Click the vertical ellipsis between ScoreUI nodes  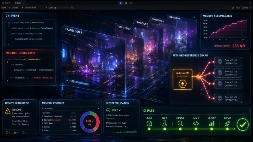pyautogui.click(x=228, y=91)
